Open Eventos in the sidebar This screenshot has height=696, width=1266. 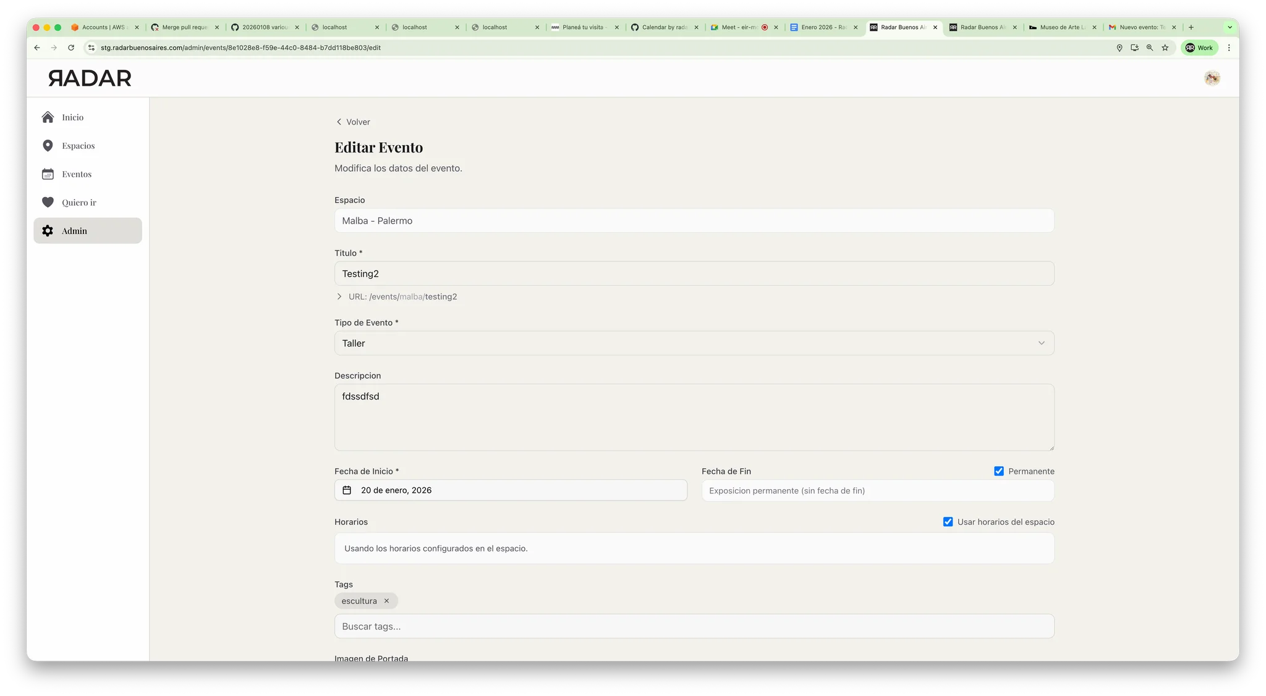tap(88, 174)
